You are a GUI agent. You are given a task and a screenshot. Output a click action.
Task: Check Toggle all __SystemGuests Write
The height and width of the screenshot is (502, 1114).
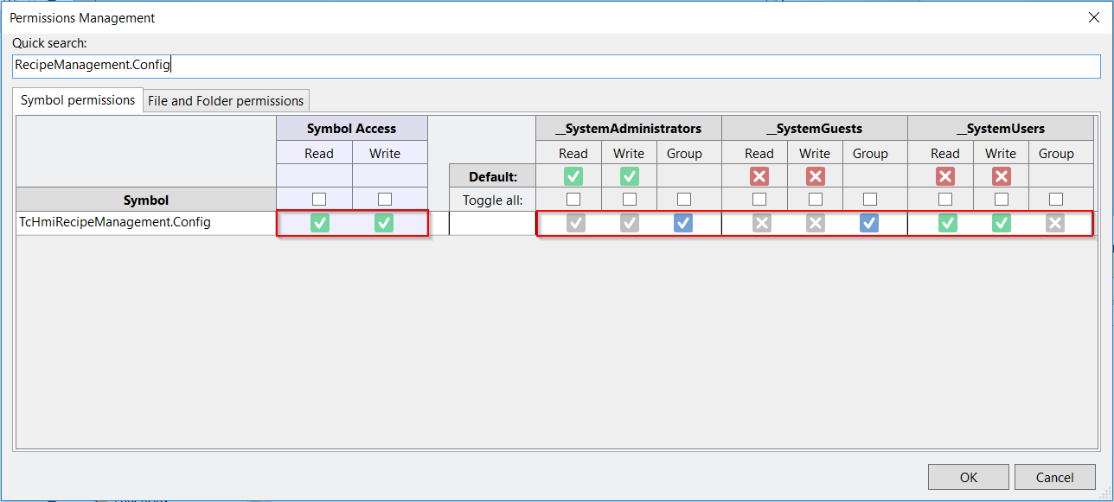click(x=816, y=200)
